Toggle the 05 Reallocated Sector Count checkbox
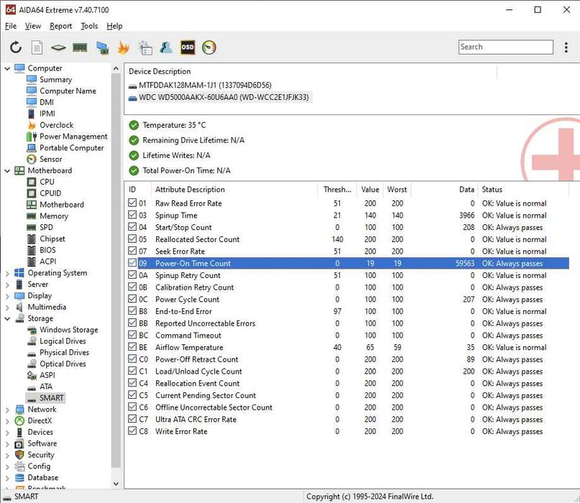The height and width of the screenshot is (503, 580). [x=132, y=239]
